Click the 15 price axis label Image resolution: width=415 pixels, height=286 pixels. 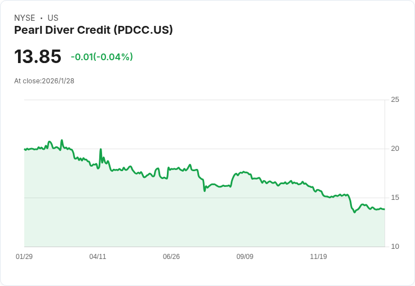[395, 198]
